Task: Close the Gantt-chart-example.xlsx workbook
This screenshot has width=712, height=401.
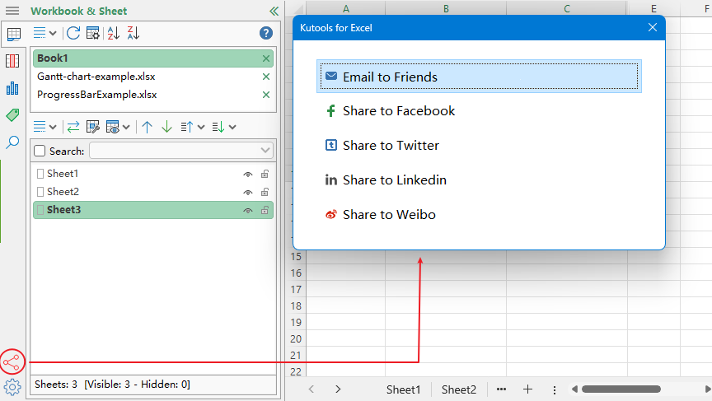Action: point(265,77)
